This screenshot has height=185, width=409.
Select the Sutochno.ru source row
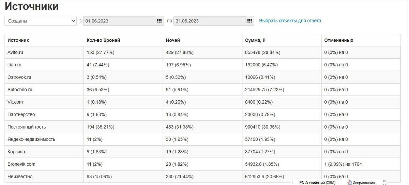(x=20, y=89)
